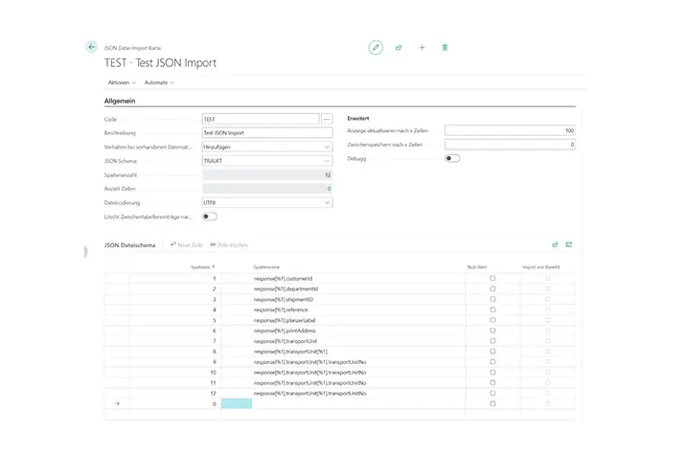Screen dimensions: 686x458
Task: Click the highlighted empty cell in the new row
Action: coord(237,403)
